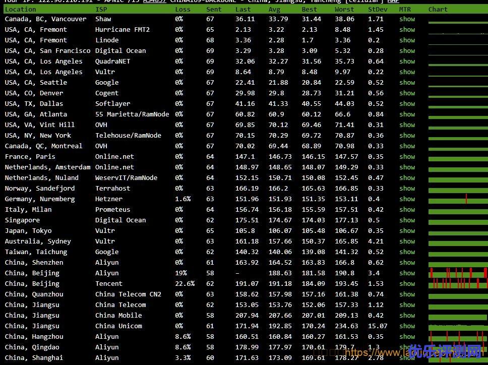Open MTR show link for Hurricane FMT2 Fremont
The width and height of the screenshot is (488, 365).
(407, 30)
